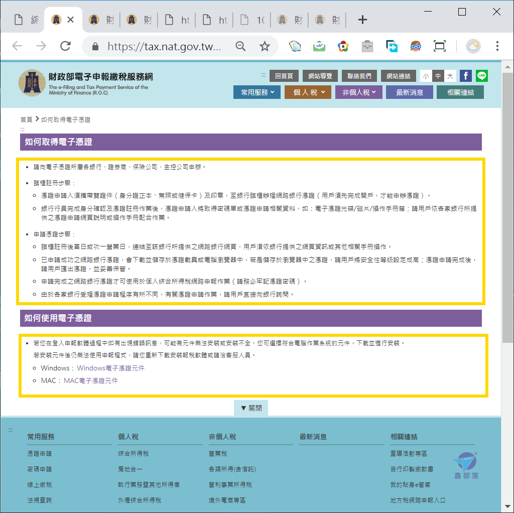Viewport: 514px width, 513px height.
Task: Click the gray robot-face extension icon
Action: 367,46
